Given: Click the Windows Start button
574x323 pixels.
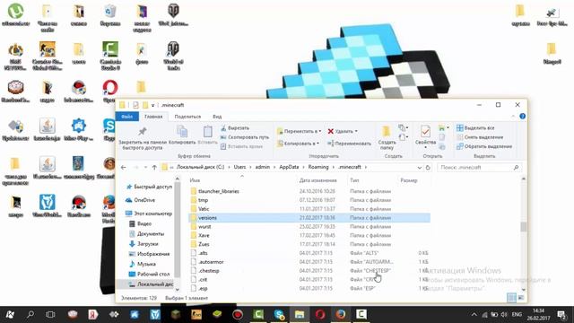Looking at the screenshot, I should tap(10, 314).
